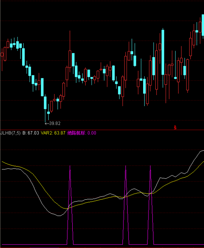
Task: Select the yellow VAR2: 63.87 label
Action: [x=53, y=133]
